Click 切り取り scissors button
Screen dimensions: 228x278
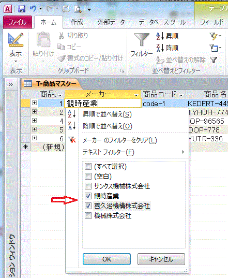coord(73,36)
